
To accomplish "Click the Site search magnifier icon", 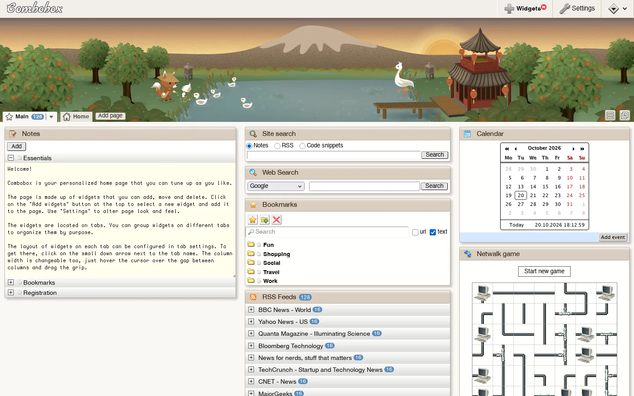I will (x=253, y=134).
